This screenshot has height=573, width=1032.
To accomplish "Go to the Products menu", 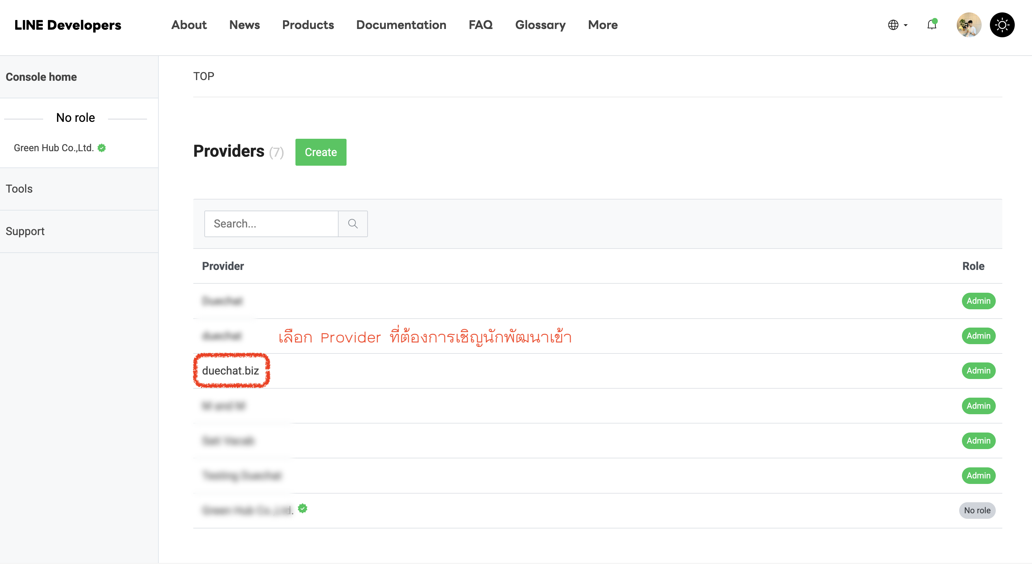I will point(308,25).
